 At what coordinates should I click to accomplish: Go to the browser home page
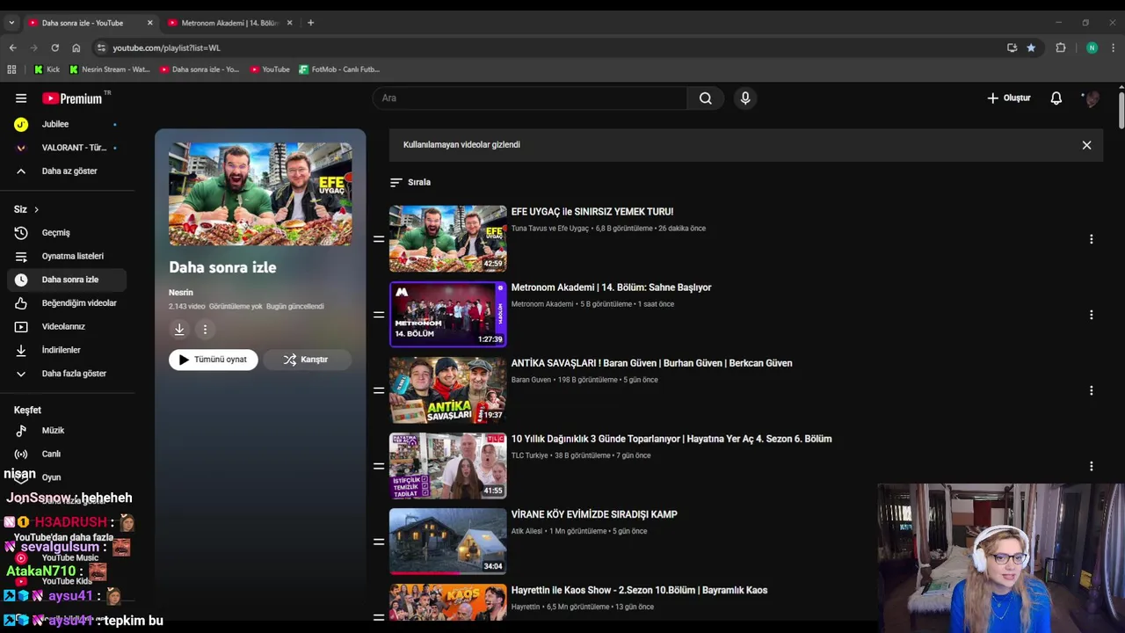coord(76,47)
